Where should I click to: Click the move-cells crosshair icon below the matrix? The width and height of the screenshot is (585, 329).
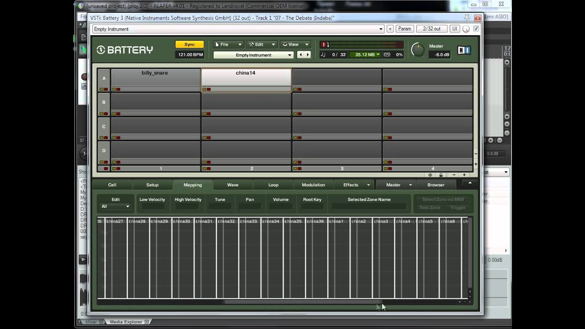[x=430, y=175]
